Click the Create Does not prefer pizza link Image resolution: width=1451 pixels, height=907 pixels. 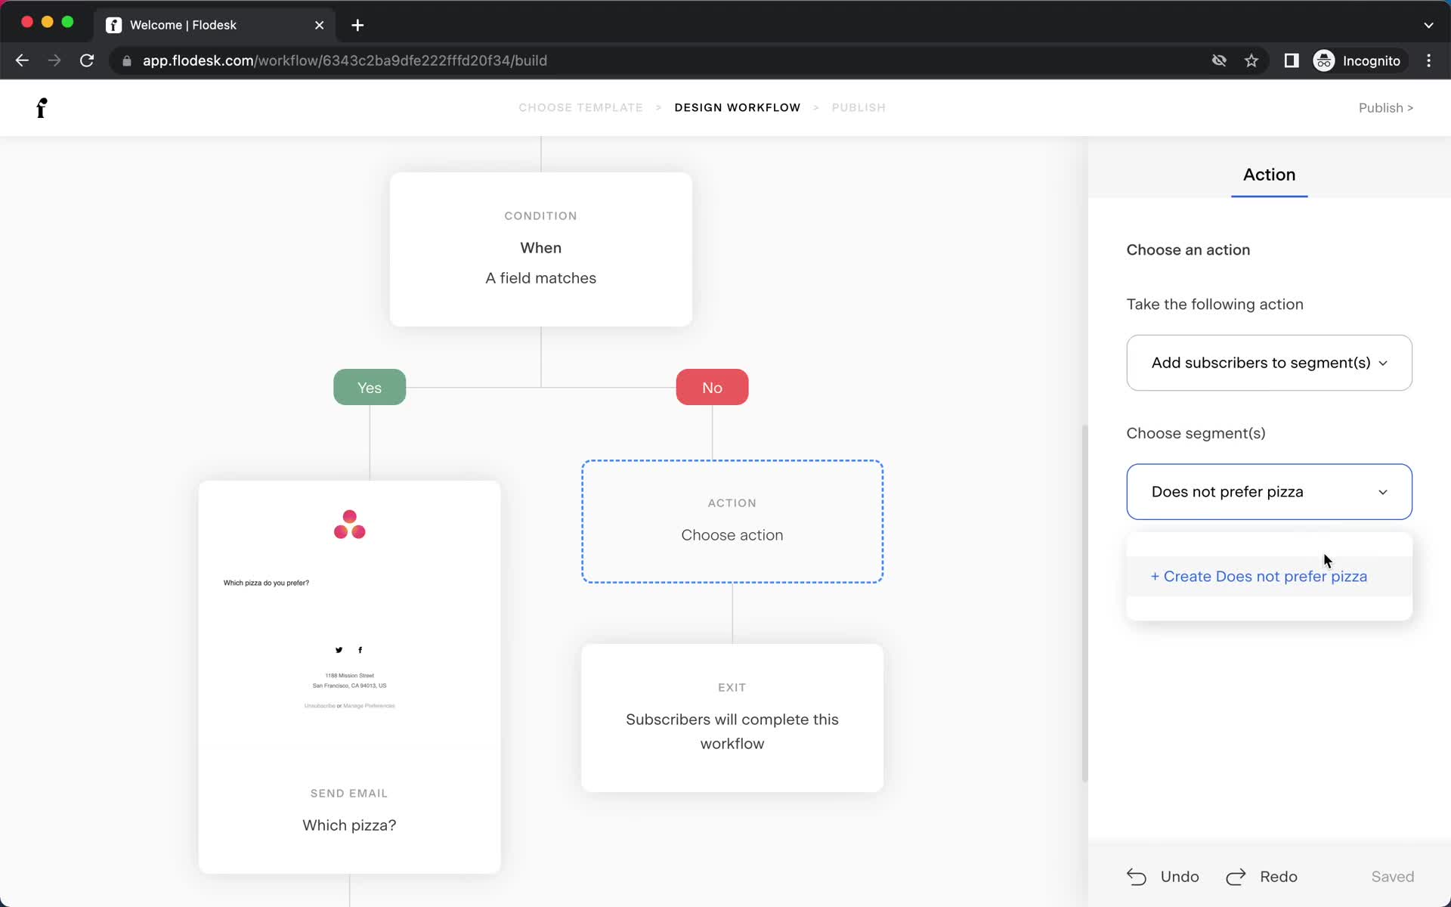coord(1259,576)
